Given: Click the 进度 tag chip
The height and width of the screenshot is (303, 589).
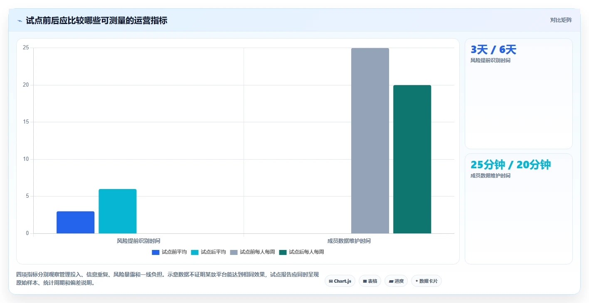Looking at the screenshot, I should (396, 281).
